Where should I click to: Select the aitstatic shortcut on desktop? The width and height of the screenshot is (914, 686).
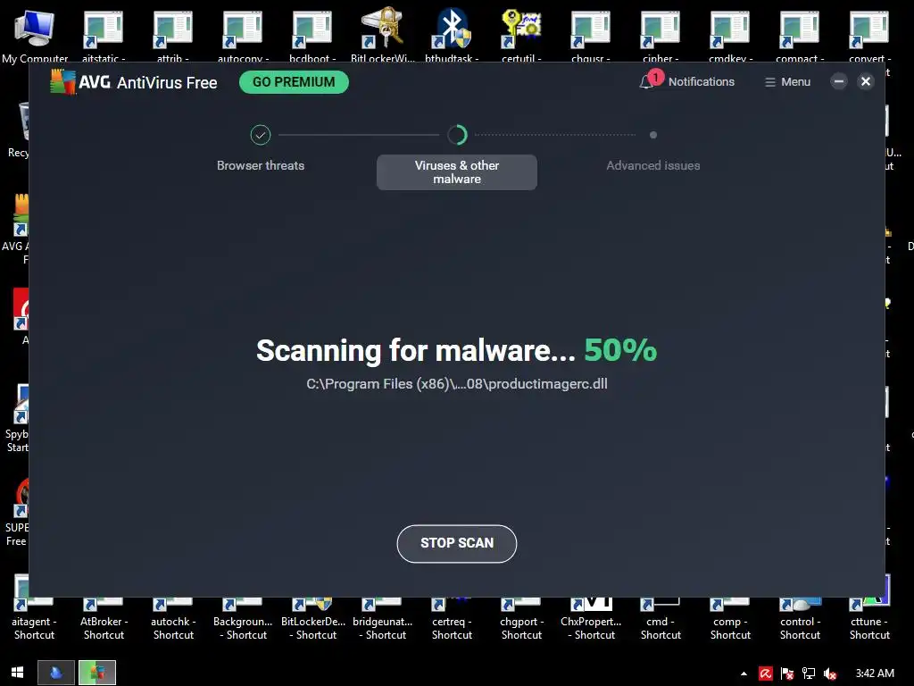pos(104,36)
